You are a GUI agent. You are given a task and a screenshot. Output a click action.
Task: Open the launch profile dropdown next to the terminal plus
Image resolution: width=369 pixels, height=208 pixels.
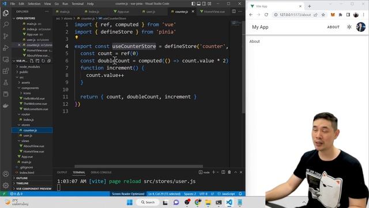[x=217, y=172]
